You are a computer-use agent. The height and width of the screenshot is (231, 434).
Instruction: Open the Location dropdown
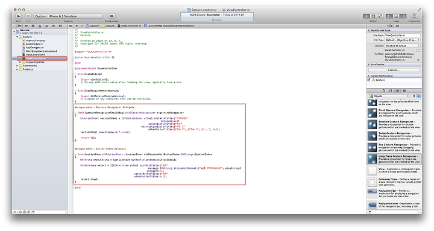pos(402,46)
